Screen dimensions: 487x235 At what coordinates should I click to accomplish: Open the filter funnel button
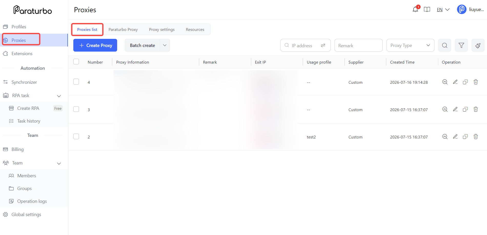[x=461, y=45]
